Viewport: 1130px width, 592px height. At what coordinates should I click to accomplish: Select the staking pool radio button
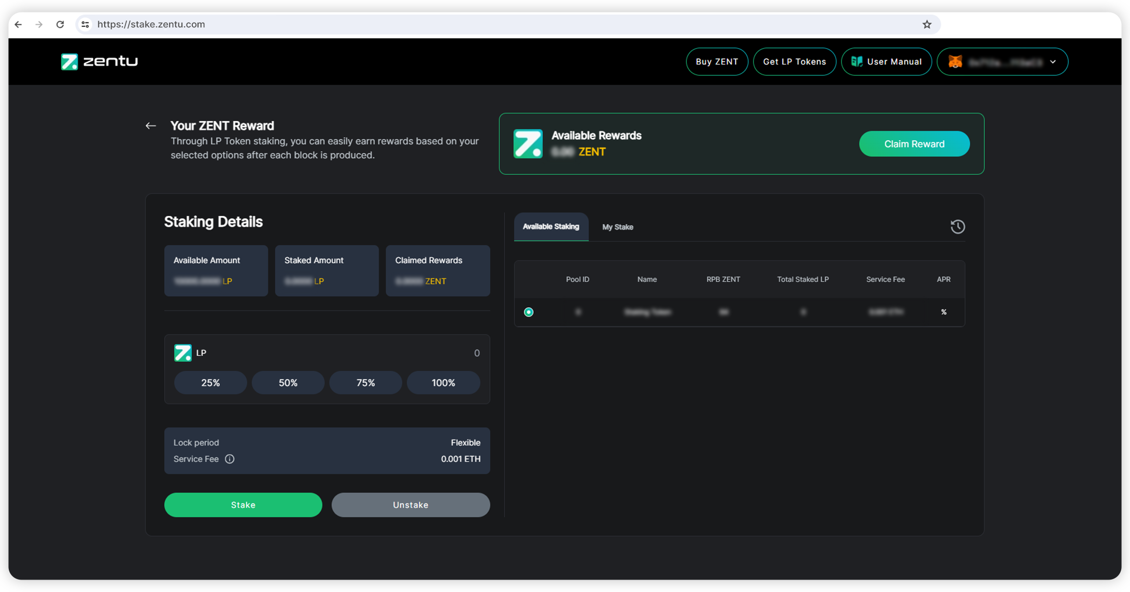[529, 312]
